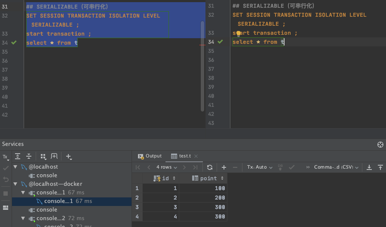Click the lightbulb intention icon in right editor
Viewport: 386px width, 227px height.
[x=238, y=33]
